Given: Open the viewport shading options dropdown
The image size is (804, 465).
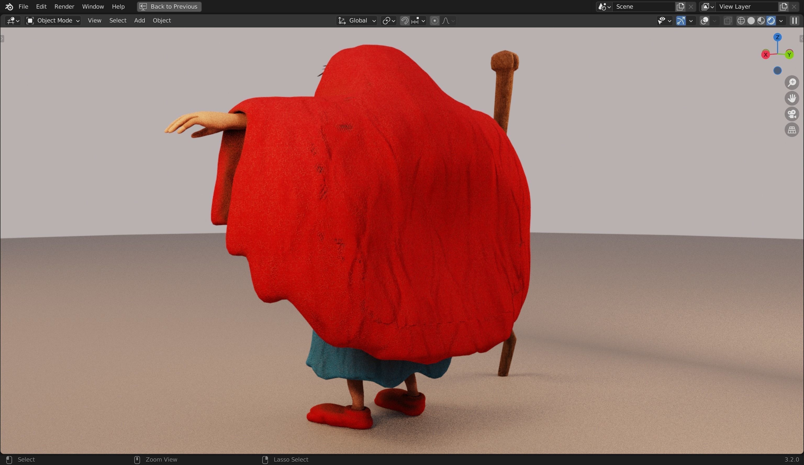Looking at the screenshot, I should 781,21.
